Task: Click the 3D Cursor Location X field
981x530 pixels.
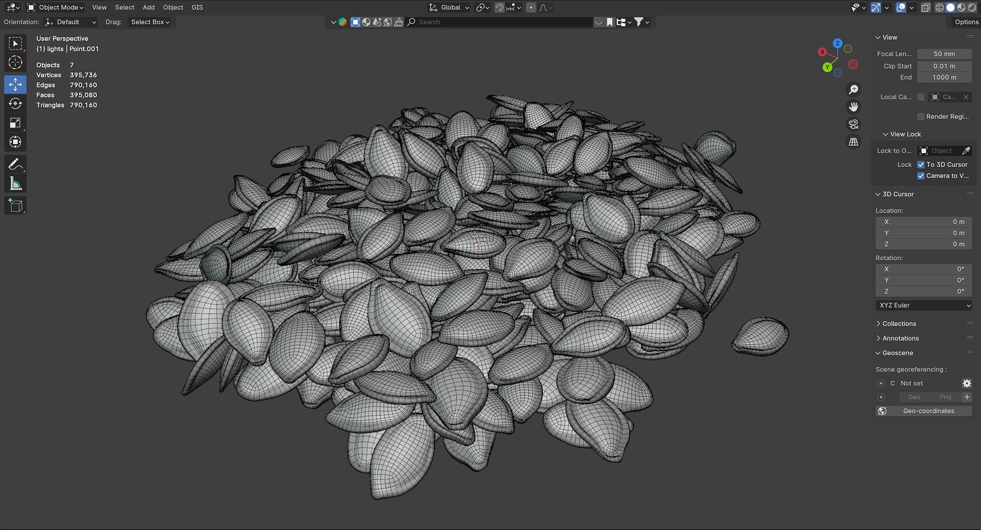Action: [923, 222]
